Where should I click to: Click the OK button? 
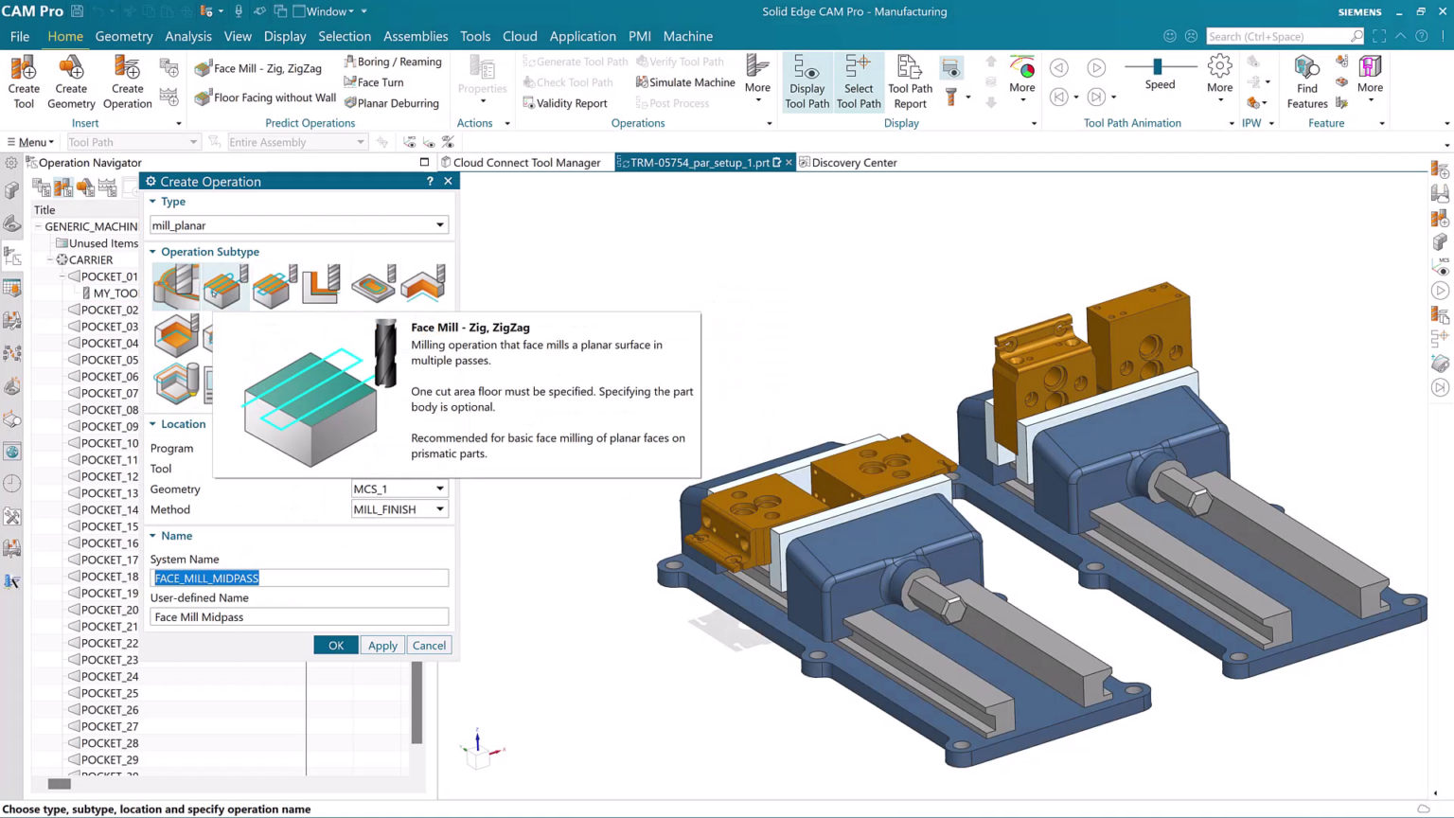336,645
